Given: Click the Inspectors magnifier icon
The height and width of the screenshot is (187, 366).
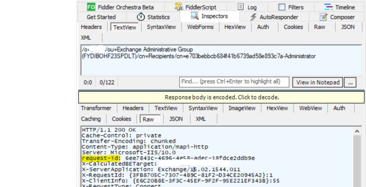Looking at the screenshot, I should 194,16.
